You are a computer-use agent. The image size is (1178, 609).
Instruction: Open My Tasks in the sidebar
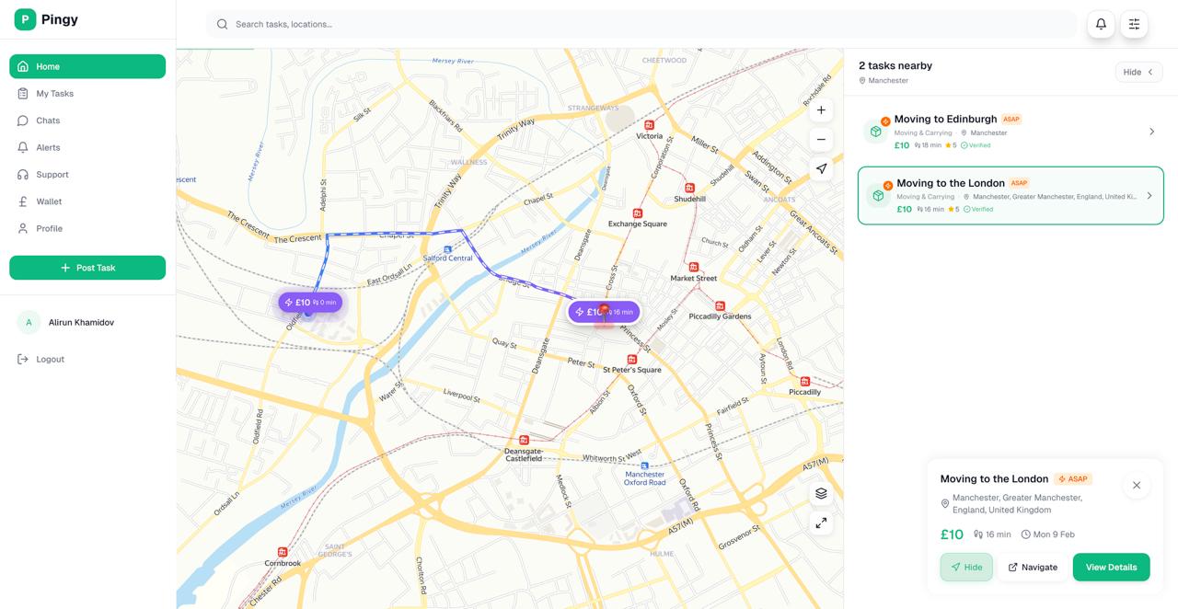pos(54,94)
